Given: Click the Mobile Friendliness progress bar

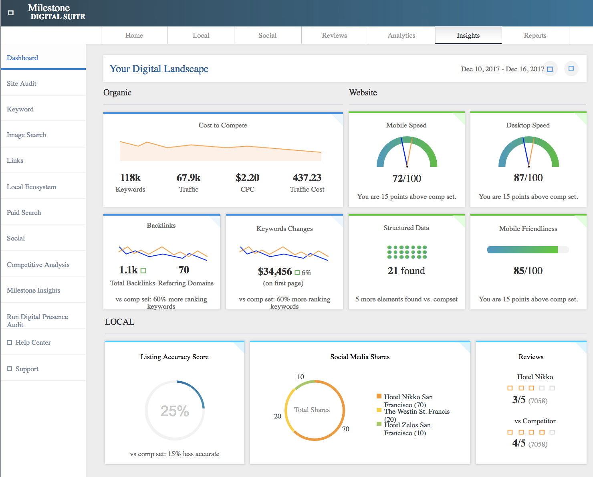Looking at the screenshot, I should [528, 250].
